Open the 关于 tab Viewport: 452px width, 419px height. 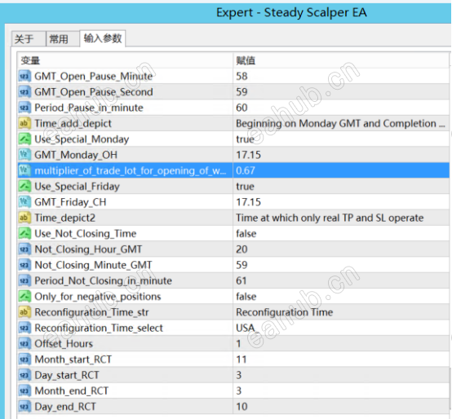click(29, 39)
